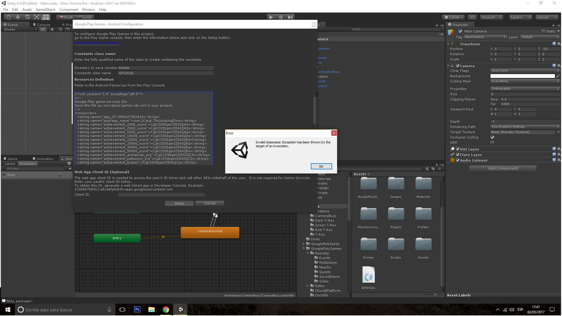Viewport: 562px width, 316px height.
Task: Select the Move tool
Action: (18, 17)
